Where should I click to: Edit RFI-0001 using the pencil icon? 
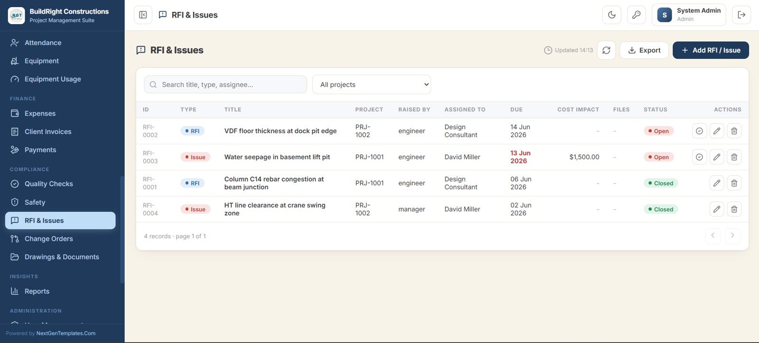[x=717, y=183]
